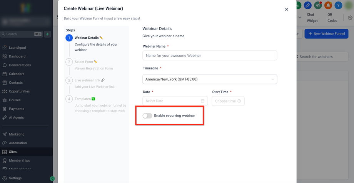
Task: Expand the chevron beside Chat Widget
Action: (299, 17)
